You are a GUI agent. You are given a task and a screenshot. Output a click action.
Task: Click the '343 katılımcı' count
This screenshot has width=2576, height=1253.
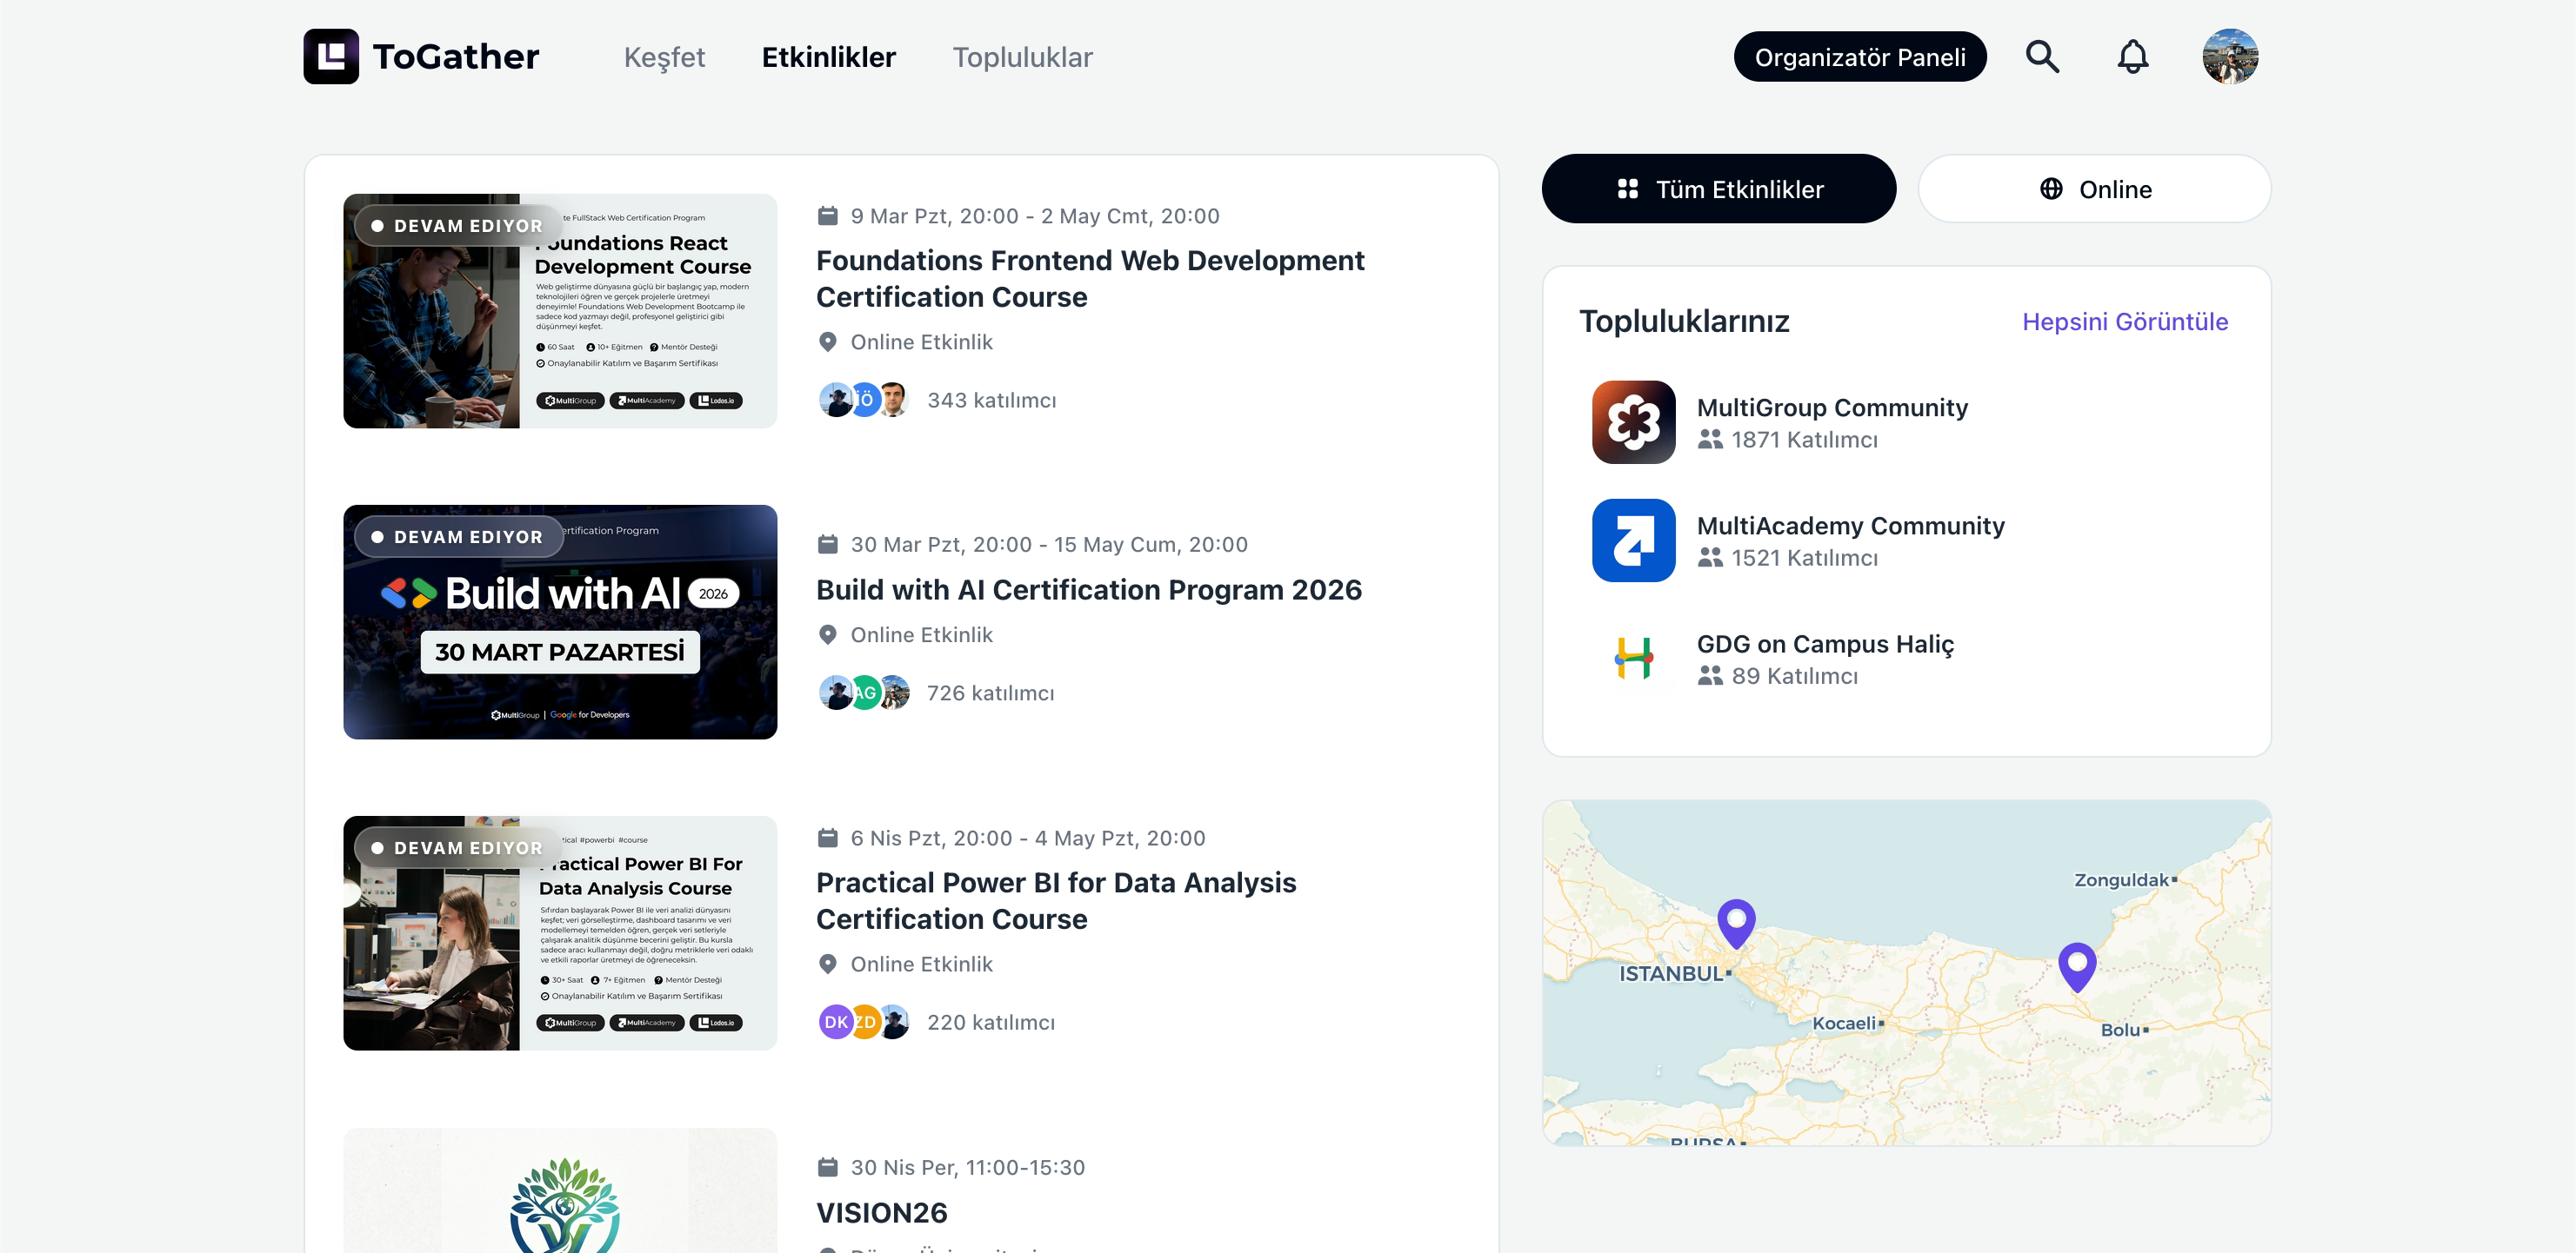tap(991, 400)
